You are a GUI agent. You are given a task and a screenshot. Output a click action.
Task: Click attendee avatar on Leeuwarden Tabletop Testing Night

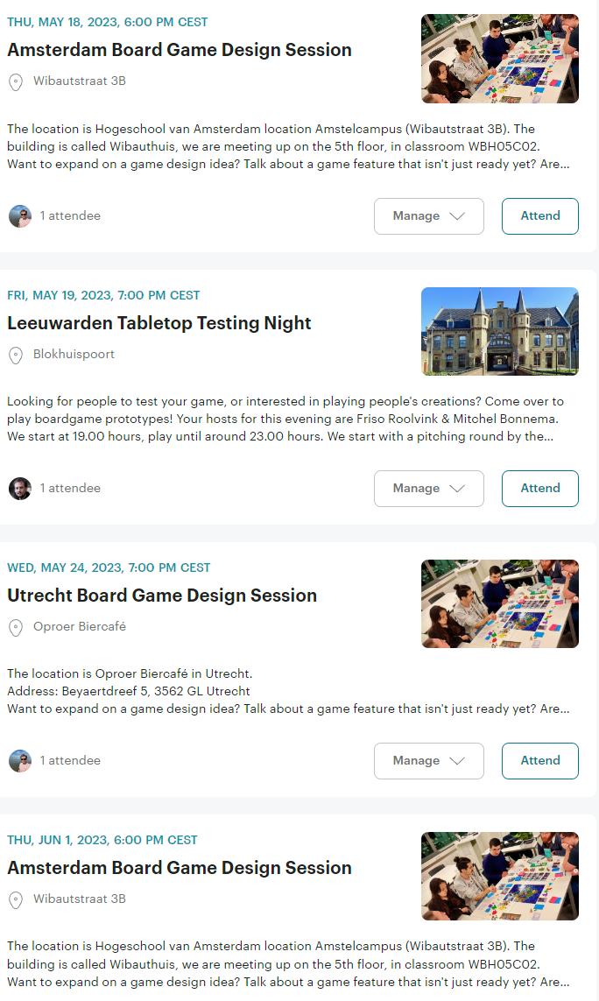pos(20,489)
